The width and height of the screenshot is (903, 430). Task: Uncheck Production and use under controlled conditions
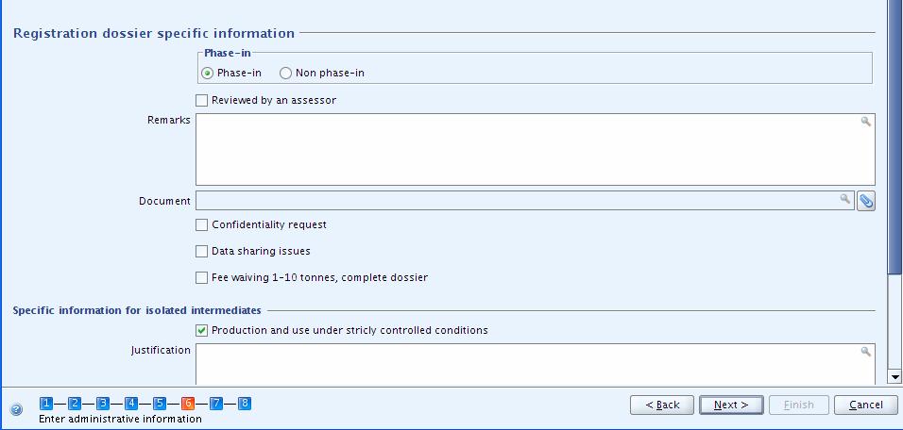tap(201, 331)
